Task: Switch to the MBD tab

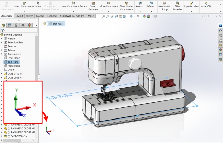Action: pos(90,16)
